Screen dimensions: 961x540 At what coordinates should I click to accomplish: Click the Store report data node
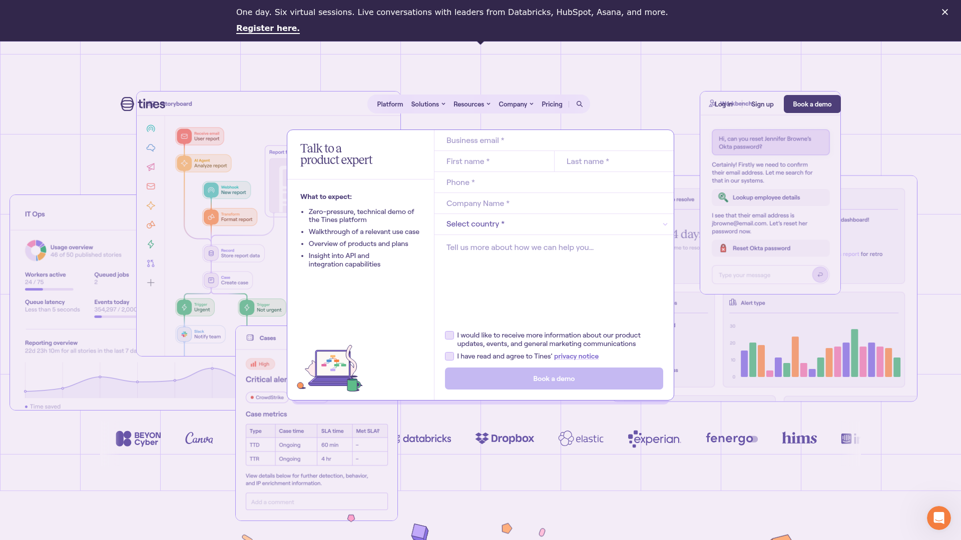234,253
